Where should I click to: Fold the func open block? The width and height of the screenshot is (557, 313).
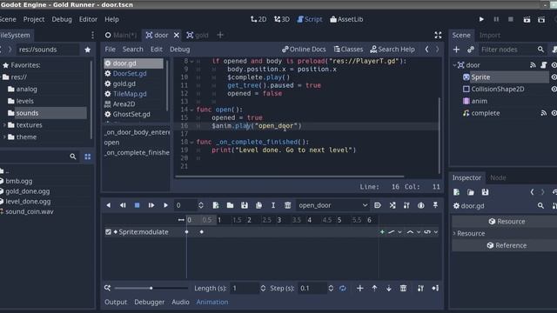[x=191, y=110]
